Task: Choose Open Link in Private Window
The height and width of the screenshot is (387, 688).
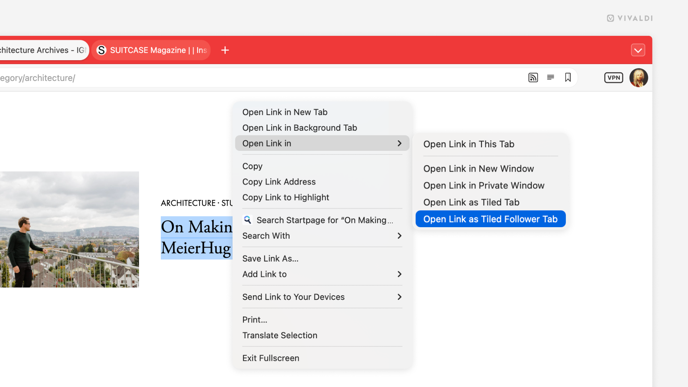Action: tap(484, 186)
